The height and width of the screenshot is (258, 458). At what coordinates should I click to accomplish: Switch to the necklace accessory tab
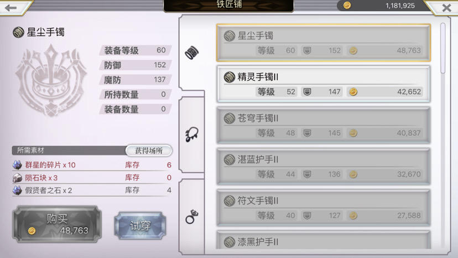192,135
